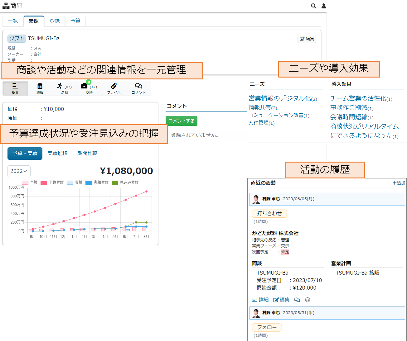Image resolution: width=407 pixels, height=341 pixels.
Task: Switch to 実績推移 chart tab
Action: point(57,153)
